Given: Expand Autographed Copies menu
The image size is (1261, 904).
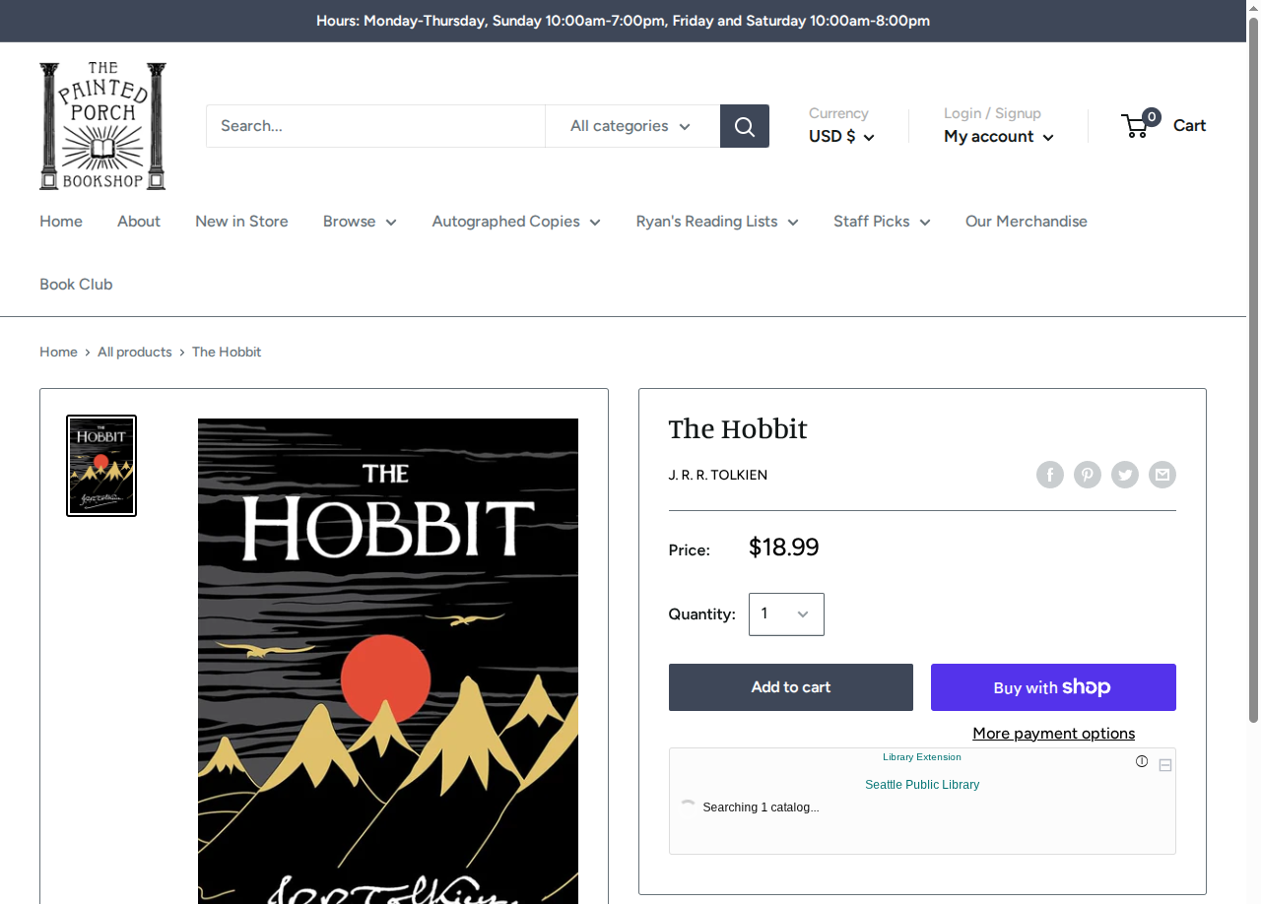Looking at the screenshot, I should (x=516, y=222).
